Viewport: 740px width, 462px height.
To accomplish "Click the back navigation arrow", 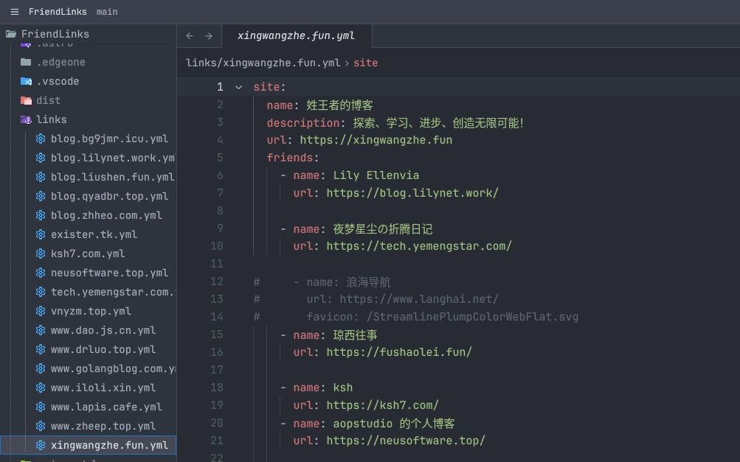I will 190,35.
